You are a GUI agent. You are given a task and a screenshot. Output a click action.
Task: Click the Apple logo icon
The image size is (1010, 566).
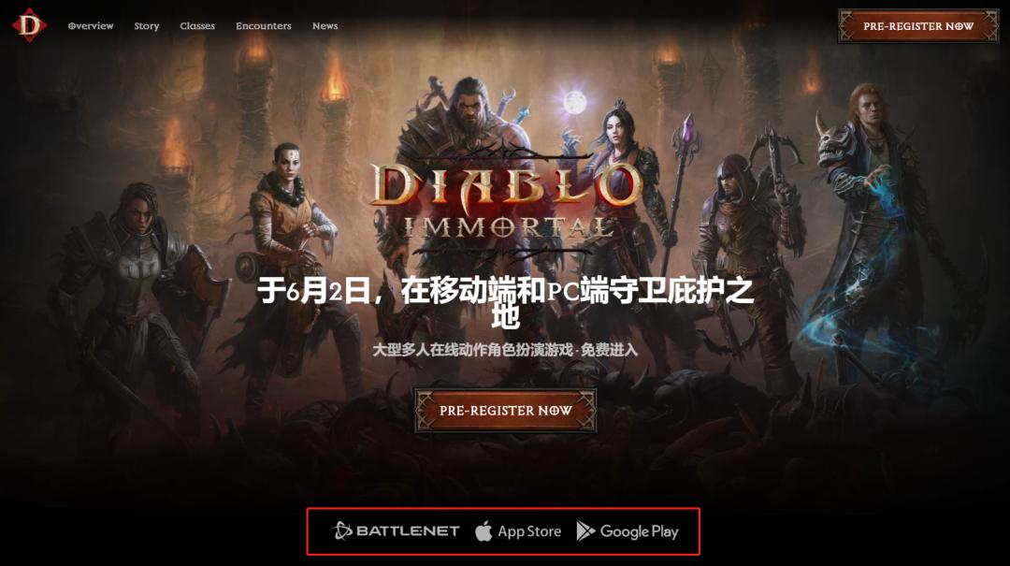point(483,530)
